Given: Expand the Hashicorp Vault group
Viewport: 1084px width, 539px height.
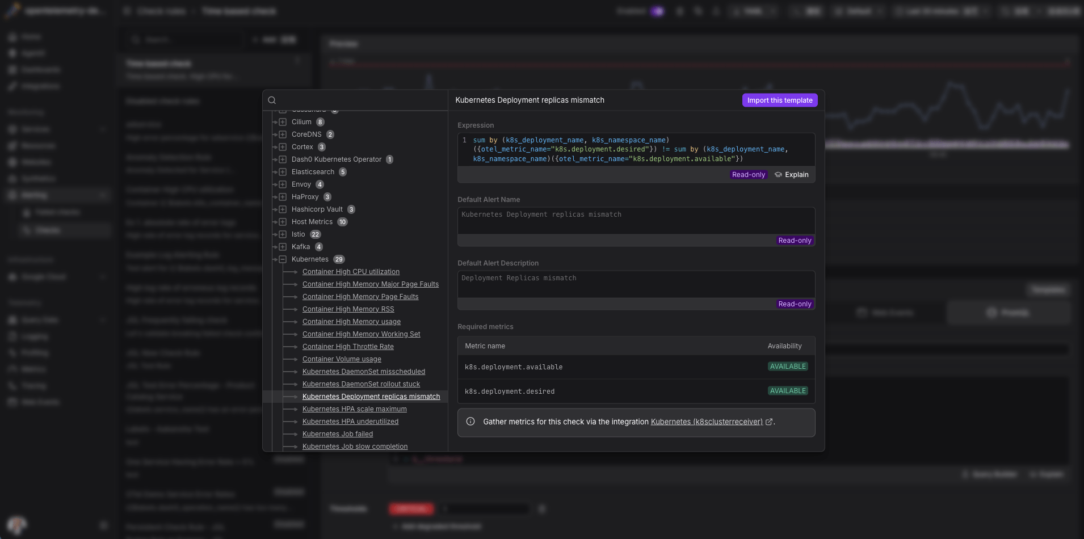Looking at the screenshot, I should (x=283, y=209).
